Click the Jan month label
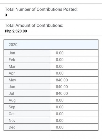This screenshot has width=102, height=139. click(12, 53)
